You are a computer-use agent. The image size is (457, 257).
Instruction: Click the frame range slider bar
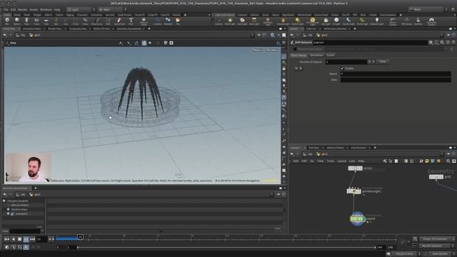coord(226,248)
